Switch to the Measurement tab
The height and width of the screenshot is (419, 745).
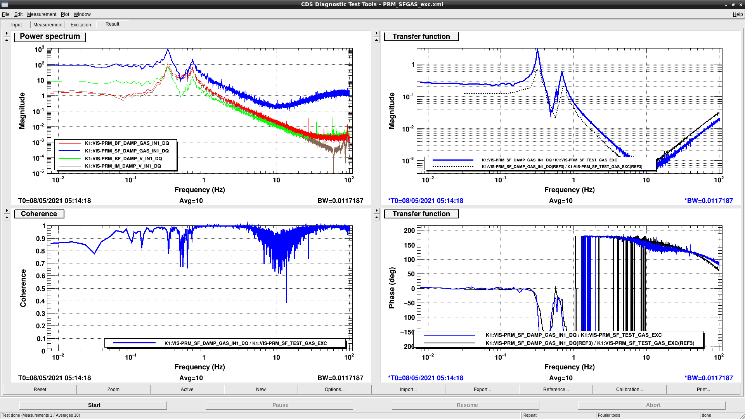click(48, 25)
